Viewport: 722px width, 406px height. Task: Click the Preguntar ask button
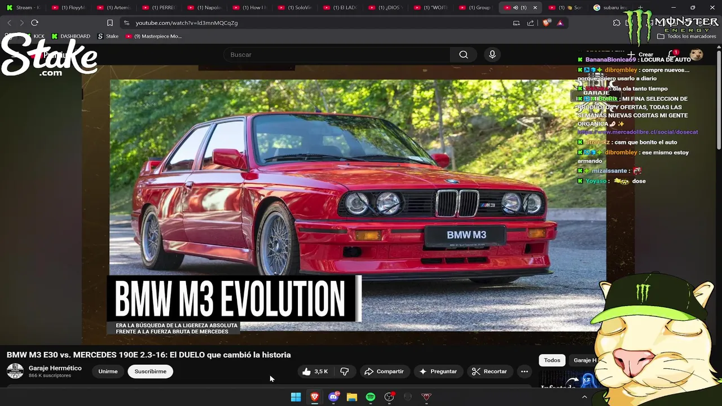pyautogui.click(x=438, y=372)
